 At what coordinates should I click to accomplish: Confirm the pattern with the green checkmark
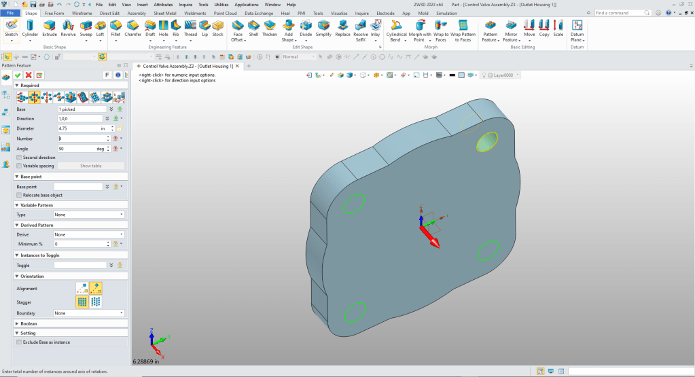click(x=18, y=75)
